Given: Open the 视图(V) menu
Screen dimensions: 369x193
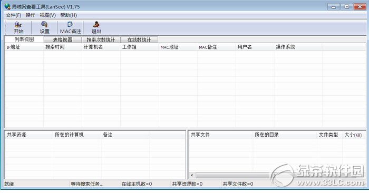Looking at the screenshot, I should click(x=47, y=15).
